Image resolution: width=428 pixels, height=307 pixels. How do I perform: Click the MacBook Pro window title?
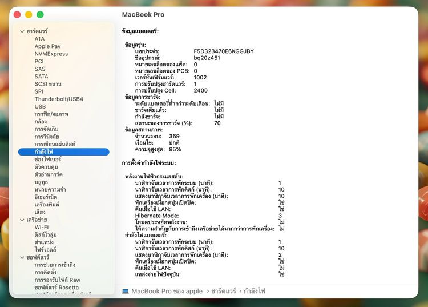tap(143, 14)
